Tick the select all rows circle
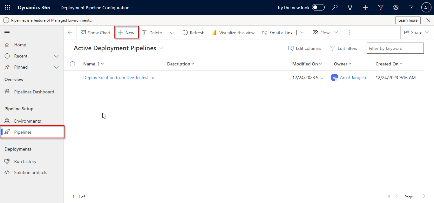The image size is (434, 203). click(72, 64)
